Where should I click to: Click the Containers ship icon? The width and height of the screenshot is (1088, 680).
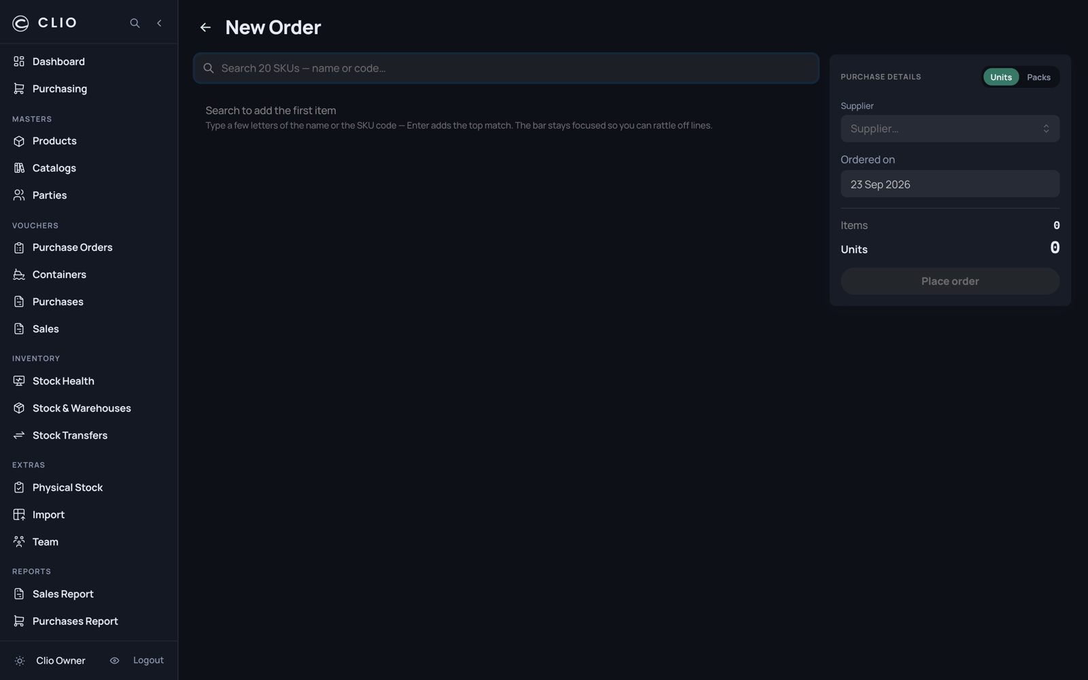(19, 275)
